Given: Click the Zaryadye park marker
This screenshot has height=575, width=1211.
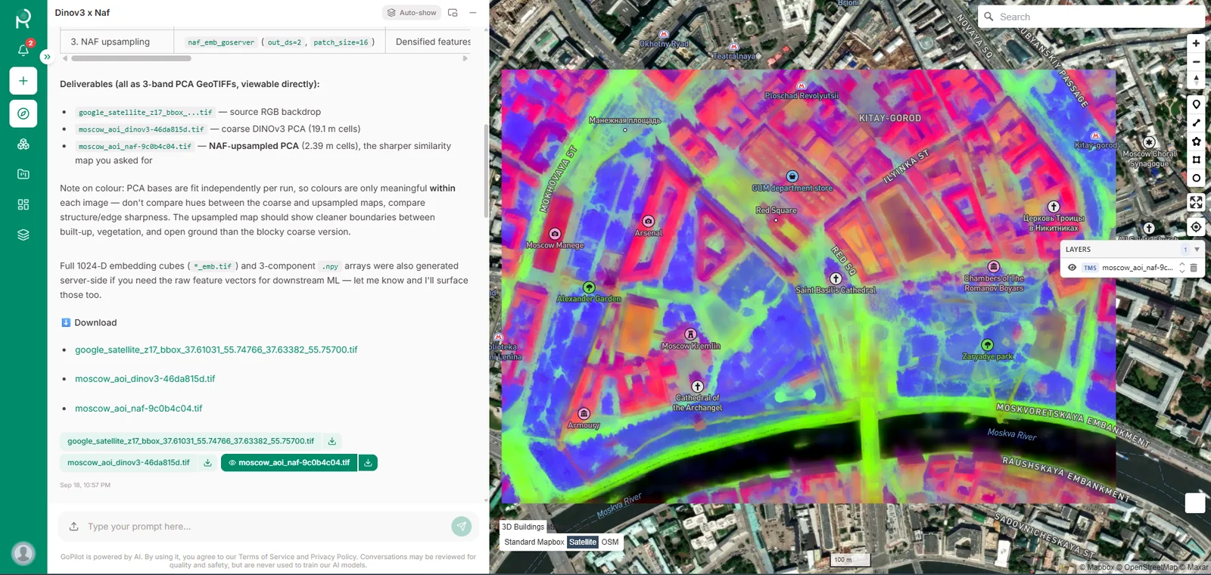Looking at the screenshot, I should [x=987, y=345].
